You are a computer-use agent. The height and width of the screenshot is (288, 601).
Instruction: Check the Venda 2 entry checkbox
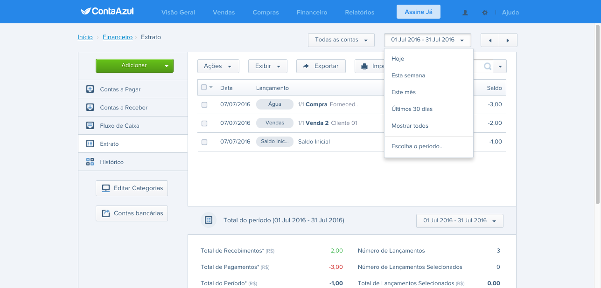[x=204, y=123]
